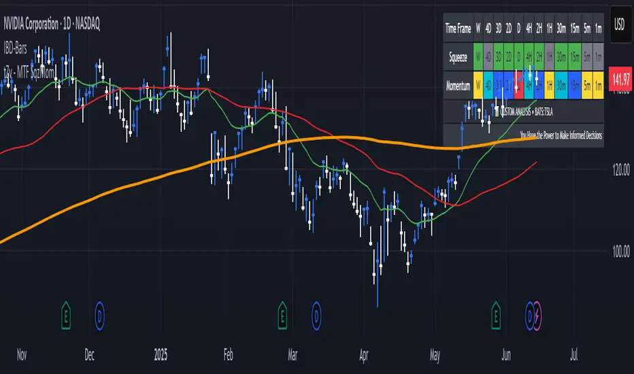Click the yellow 1H cell in Momentum row
The image size is (634, 374).
click(x=549, y=85)
